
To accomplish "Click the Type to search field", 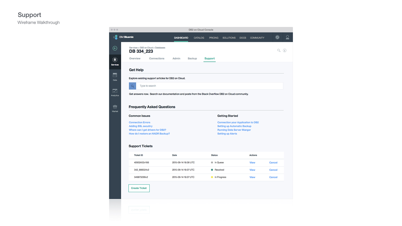I will 210,86.
